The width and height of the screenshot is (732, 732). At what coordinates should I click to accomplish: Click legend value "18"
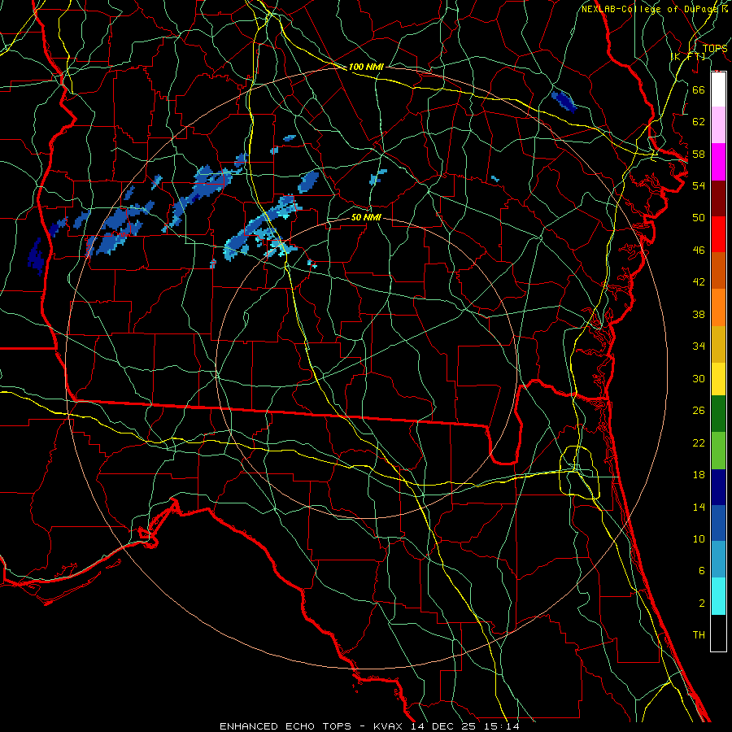699,475
